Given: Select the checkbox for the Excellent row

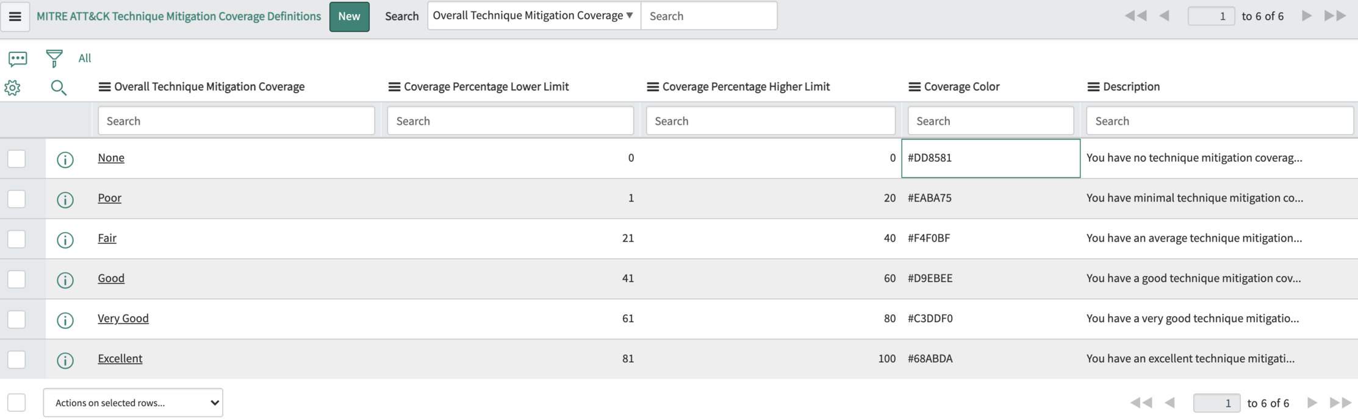Looking at the screenshot, I should click(x=16, y=359).
